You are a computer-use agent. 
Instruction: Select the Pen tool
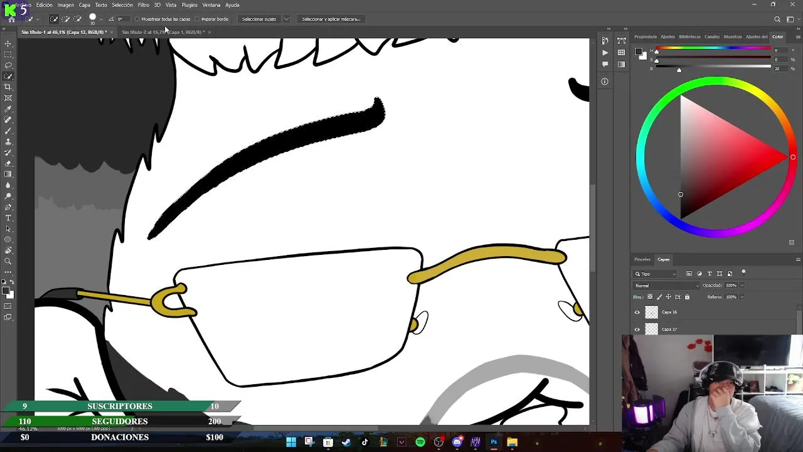click(x=8, y=207)
